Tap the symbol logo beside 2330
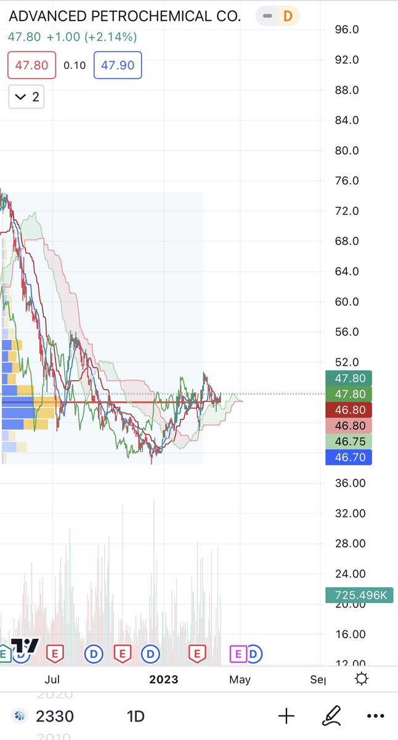 pos(20,717)
